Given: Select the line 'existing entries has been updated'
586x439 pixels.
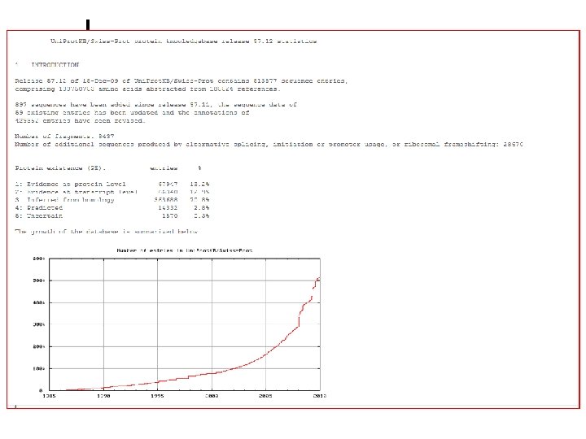Looking at the screenshot, I should point(132,113).
